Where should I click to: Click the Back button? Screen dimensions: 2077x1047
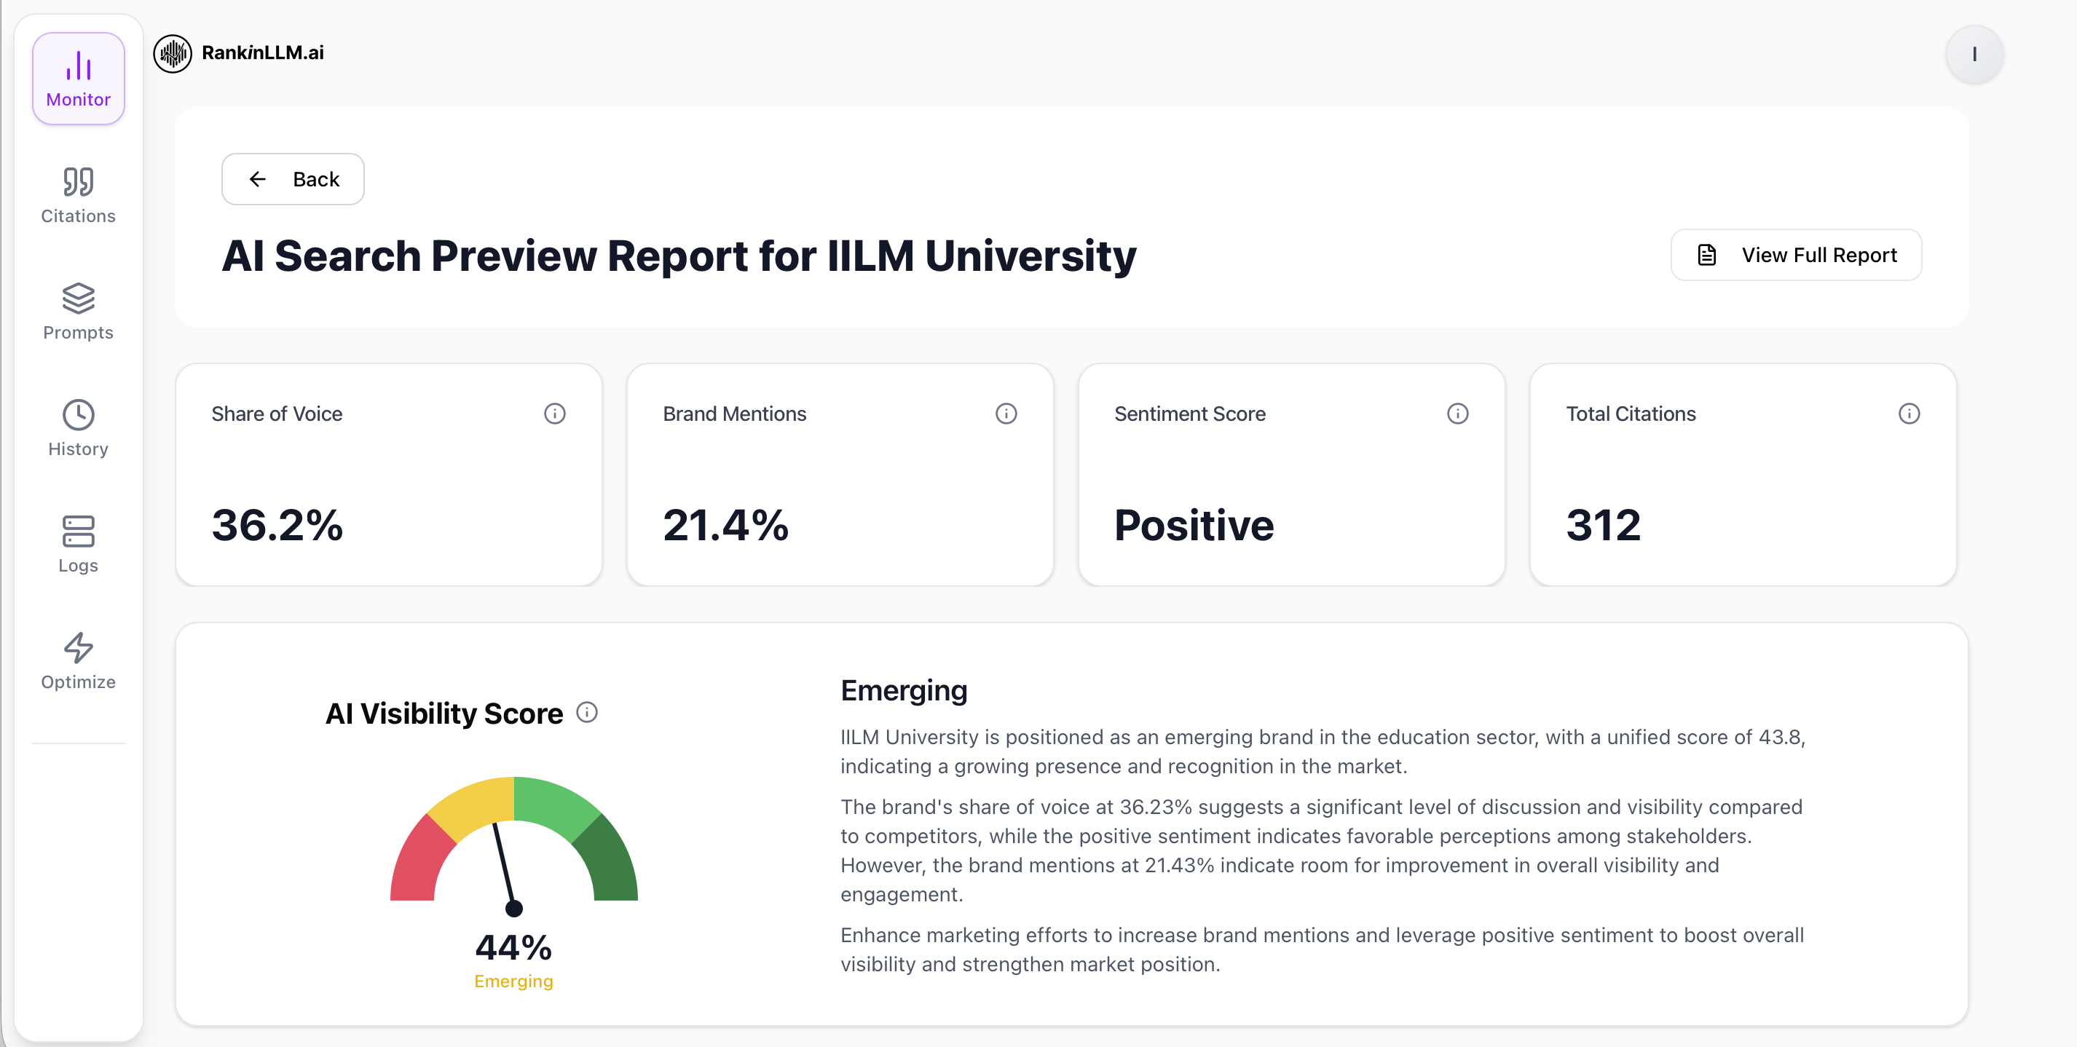(x=292, y=179)
